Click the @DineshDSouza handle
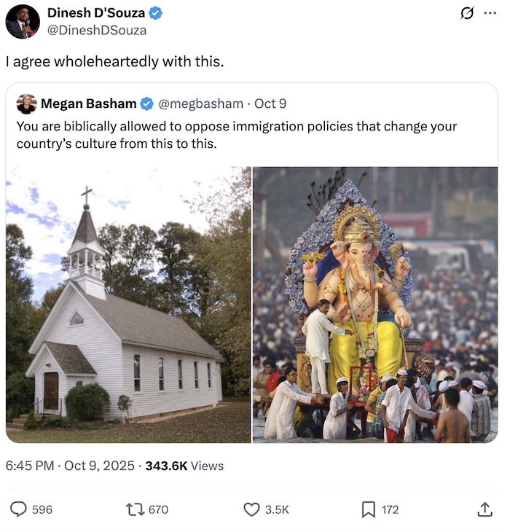510x532 pixels. coord(97,30)
